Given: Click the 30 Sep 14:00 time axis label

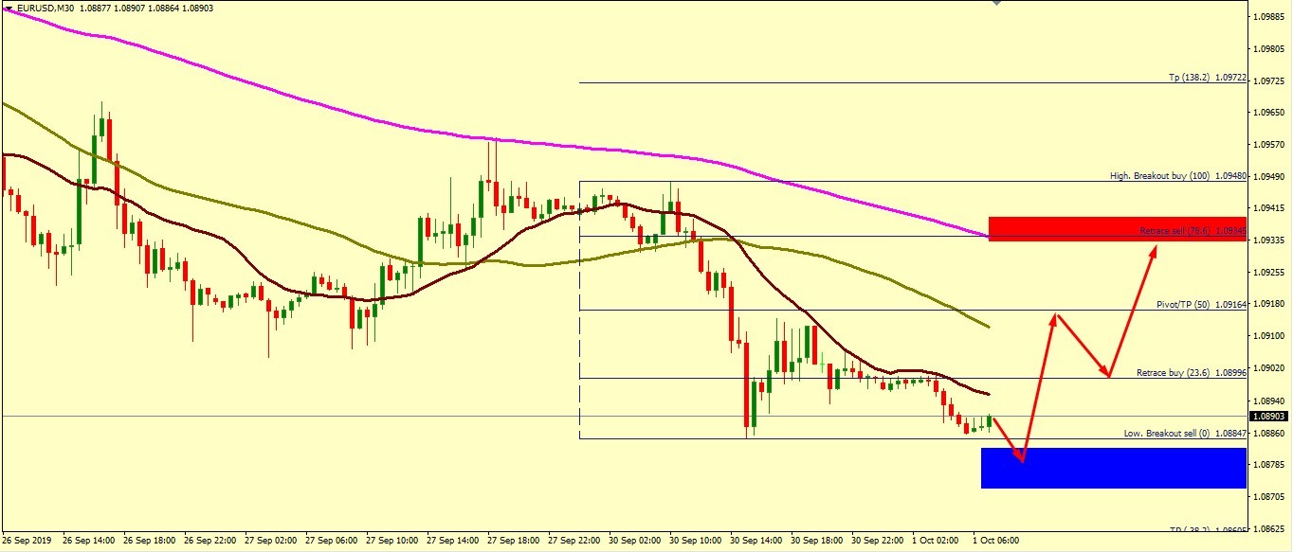Looking at the screenshot, I should 755,540.
